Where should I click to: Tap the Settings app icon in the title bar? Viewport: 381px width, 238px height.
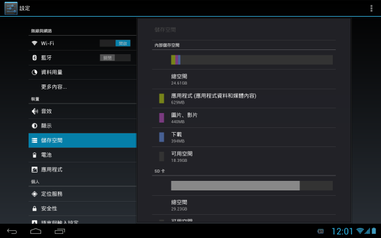point(11,8)
